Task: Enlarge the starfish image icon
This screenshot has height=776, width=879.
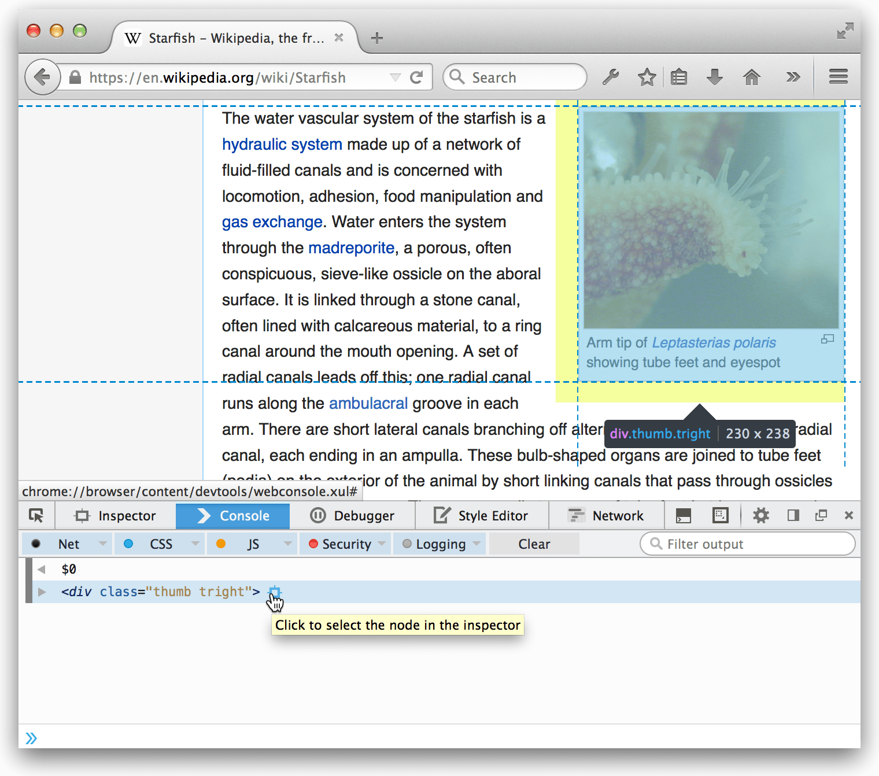Action: (828, 339)
